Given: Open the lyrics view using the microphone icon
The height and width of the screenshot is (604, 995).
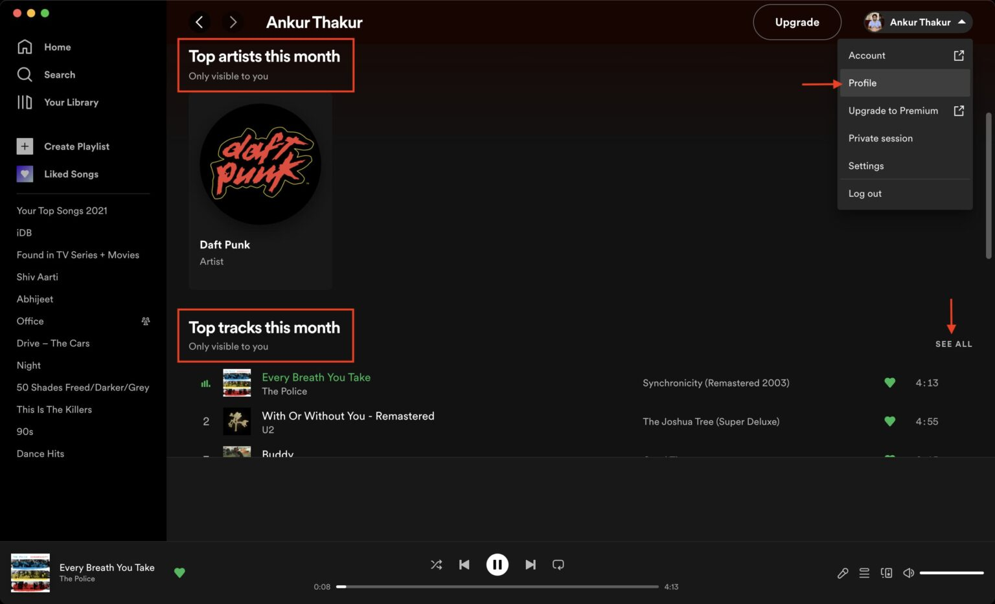Looking at the screenshot, I should pos(843,573).
